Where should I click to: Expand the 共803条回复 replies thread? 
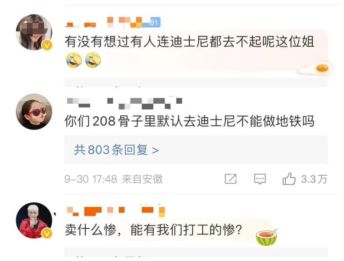[x=116, y=150]
